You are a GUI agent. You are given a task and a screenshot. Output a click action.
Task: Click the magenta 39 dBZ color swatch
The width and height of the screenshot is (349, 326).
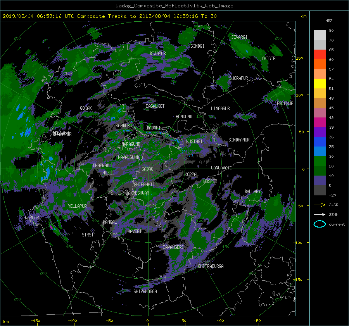[320, 122]
